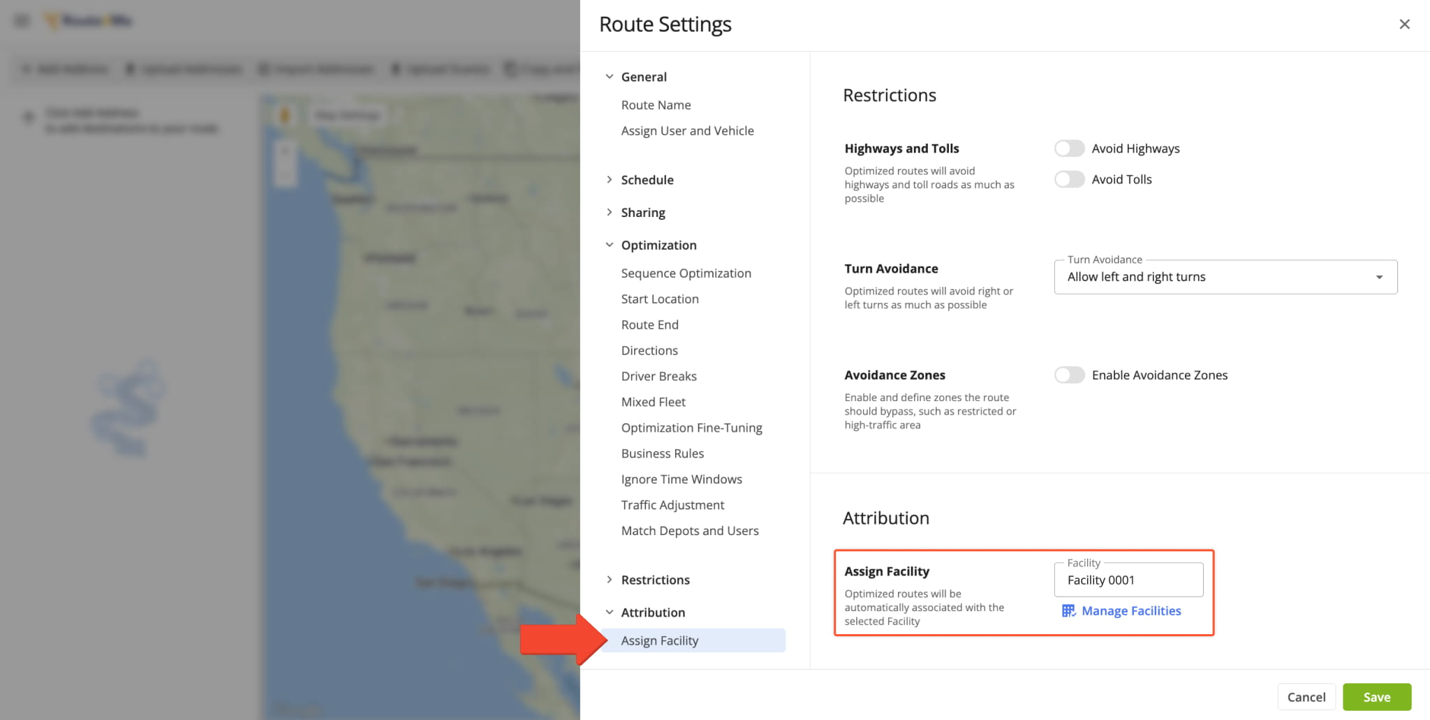
Task: Enable the Avoid Highways toggle
Action: [1069, 149]
